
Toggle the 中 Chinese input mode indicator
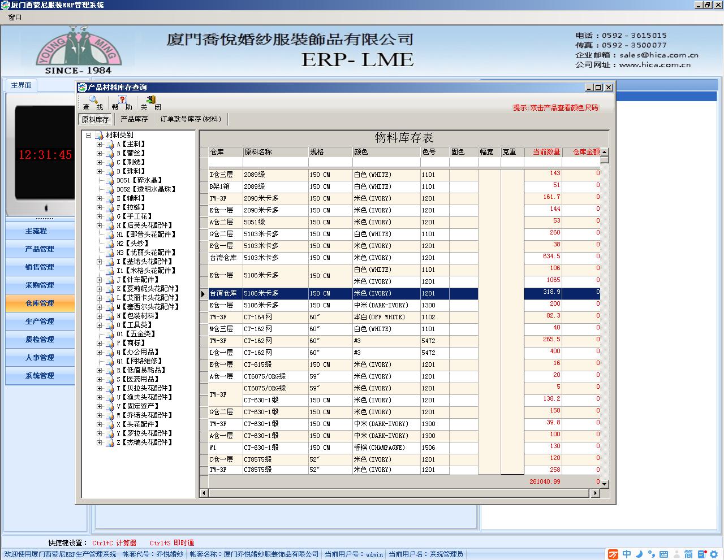coord(627,554)
